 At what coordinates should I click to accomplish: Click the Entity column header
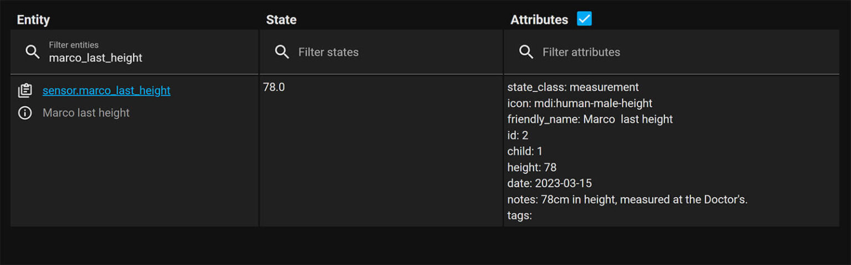click(33, 20)
